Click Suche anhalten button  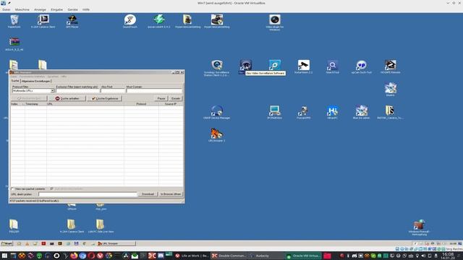click(x=67, y=98)
